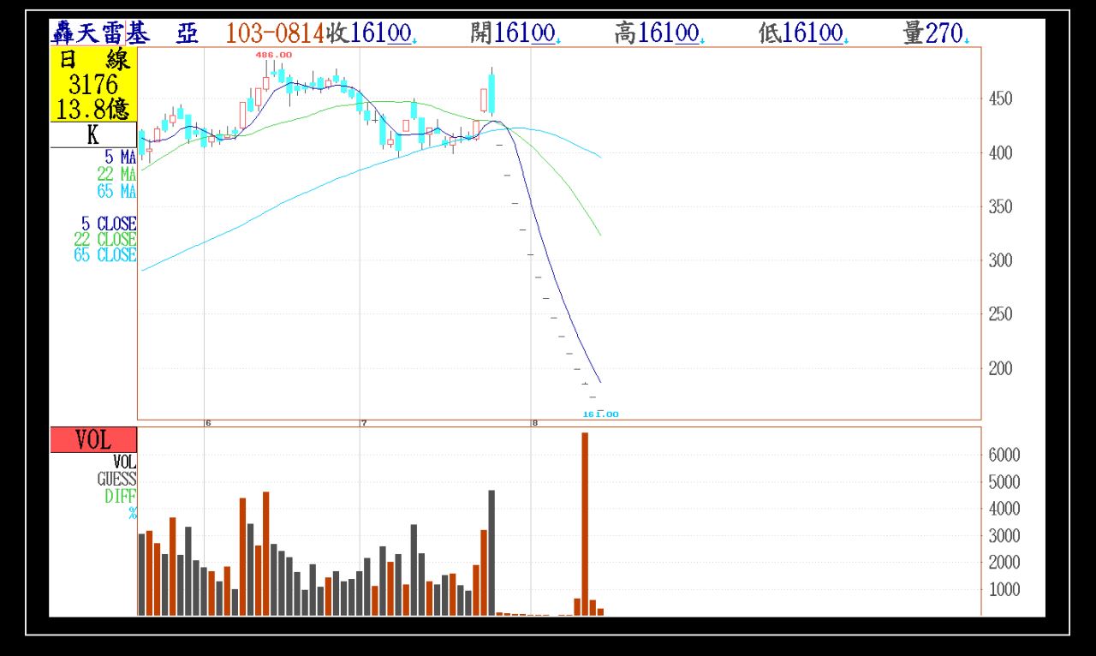Click the red VOL panel header
1096x656 pixels.
pyautogui.click(x=92, y=439)
